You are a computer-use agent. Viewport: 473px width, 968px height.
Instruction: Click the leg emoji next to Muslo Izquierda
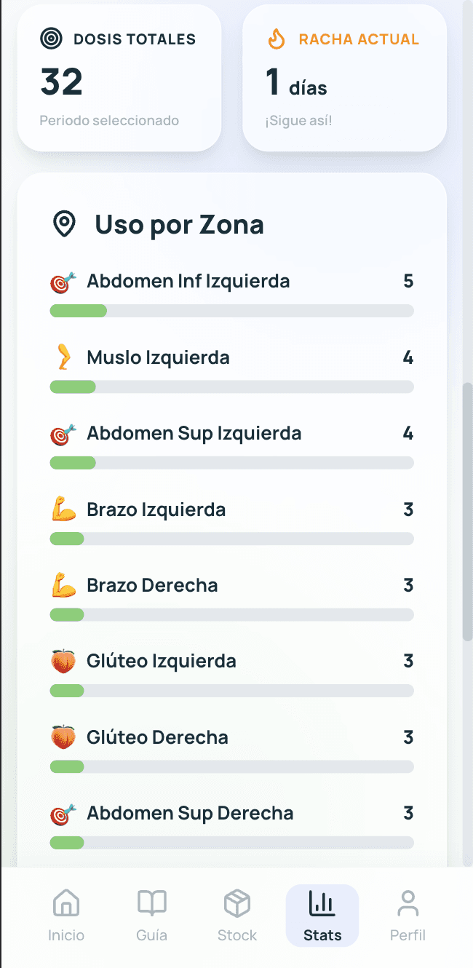point(64,357)
